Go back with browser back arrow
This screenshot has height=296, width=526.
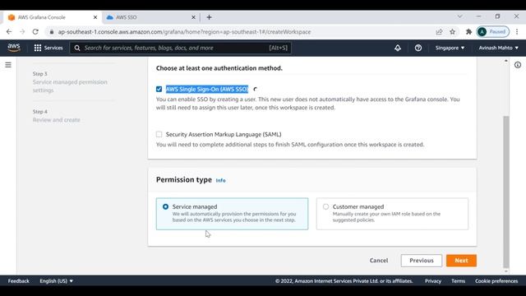pos(9,31)
